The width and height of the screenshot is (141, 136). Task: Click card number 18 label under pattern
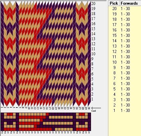coord(53,108)
